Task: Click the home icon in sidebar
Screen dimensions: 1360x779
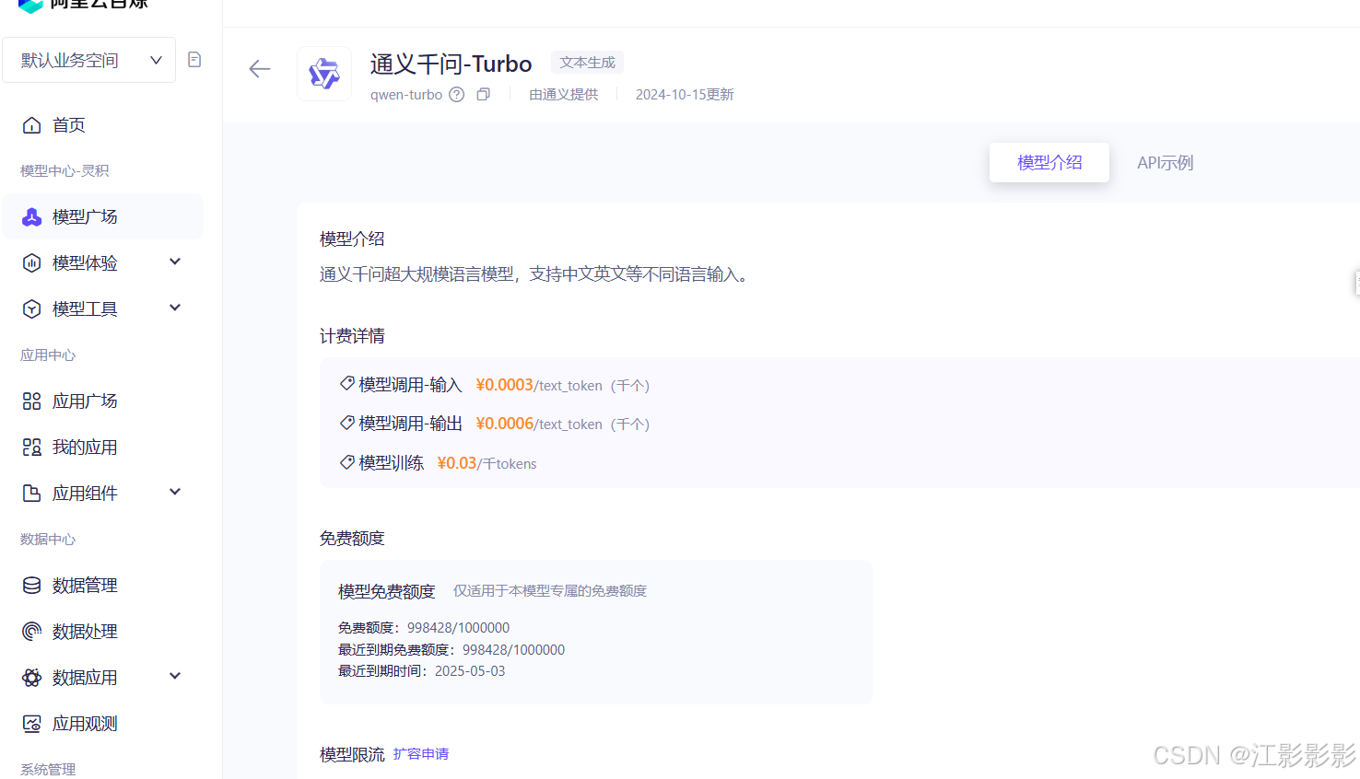Action: (x=32, y=125)
